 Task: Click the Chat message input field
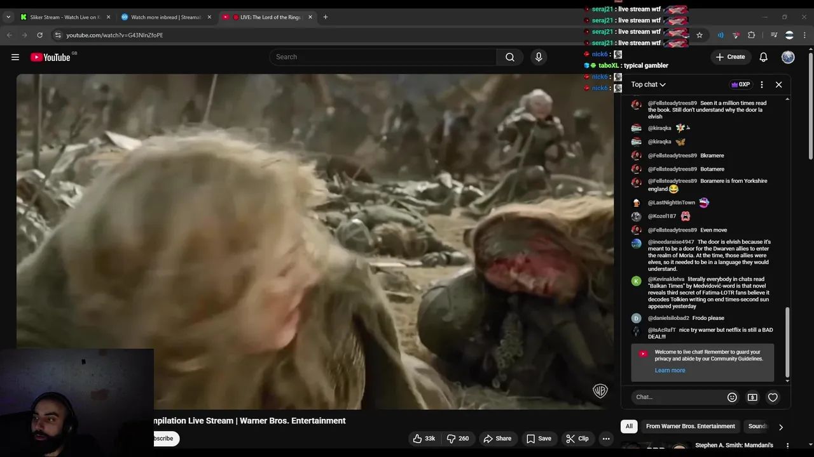pos(677,397)
